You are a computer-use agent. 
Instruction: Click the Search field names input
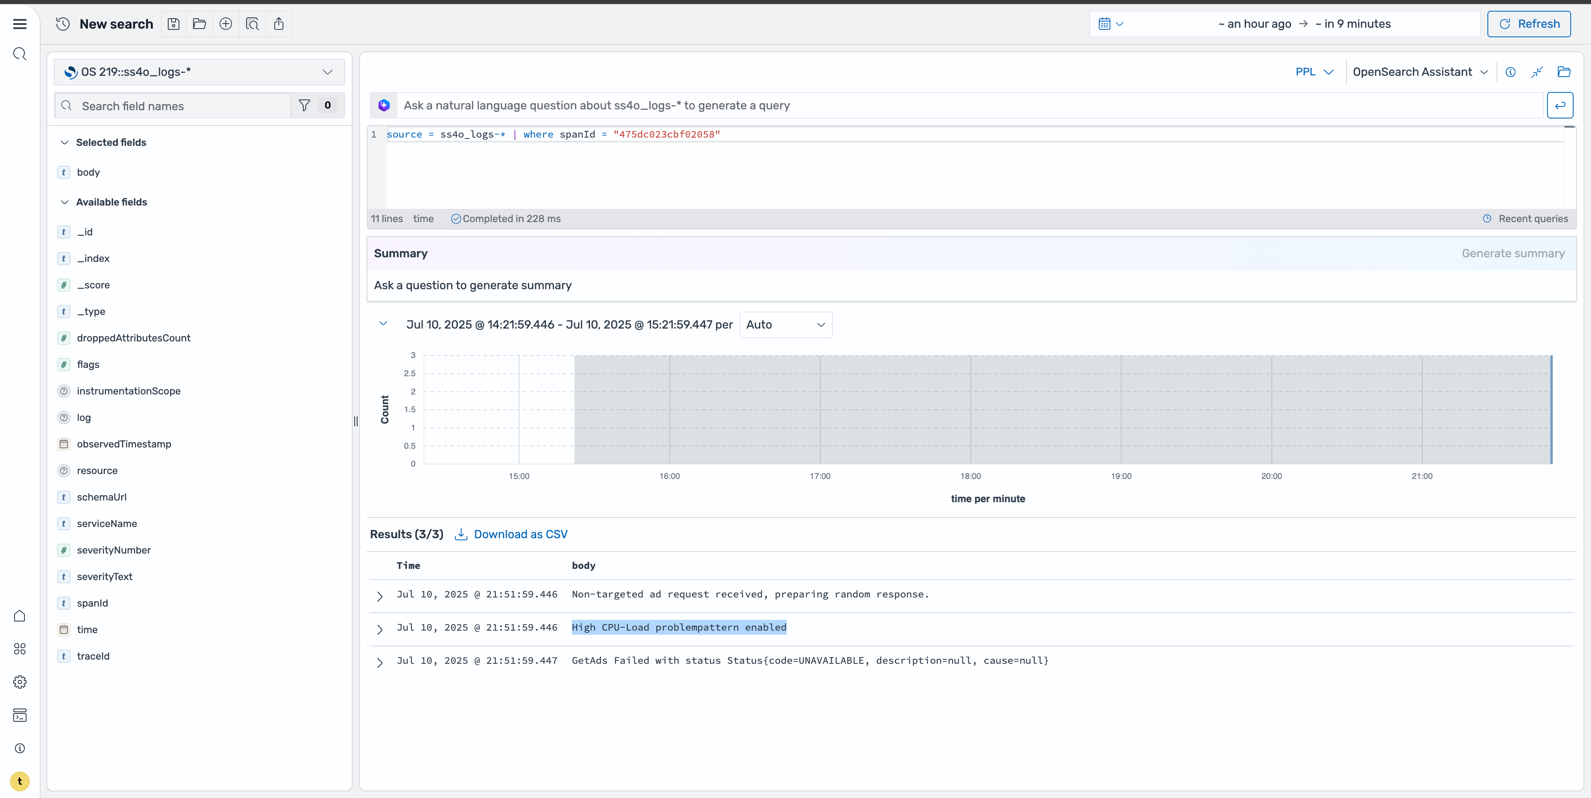[173, 106]
